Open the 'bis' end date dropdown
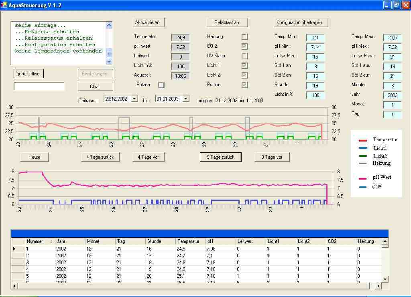 185,99
